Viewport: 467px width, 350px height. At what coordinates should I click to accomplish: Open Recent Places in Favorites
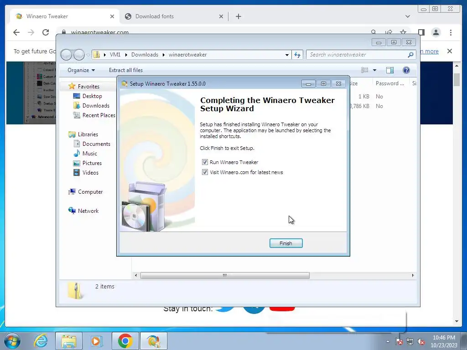point(99,115)
